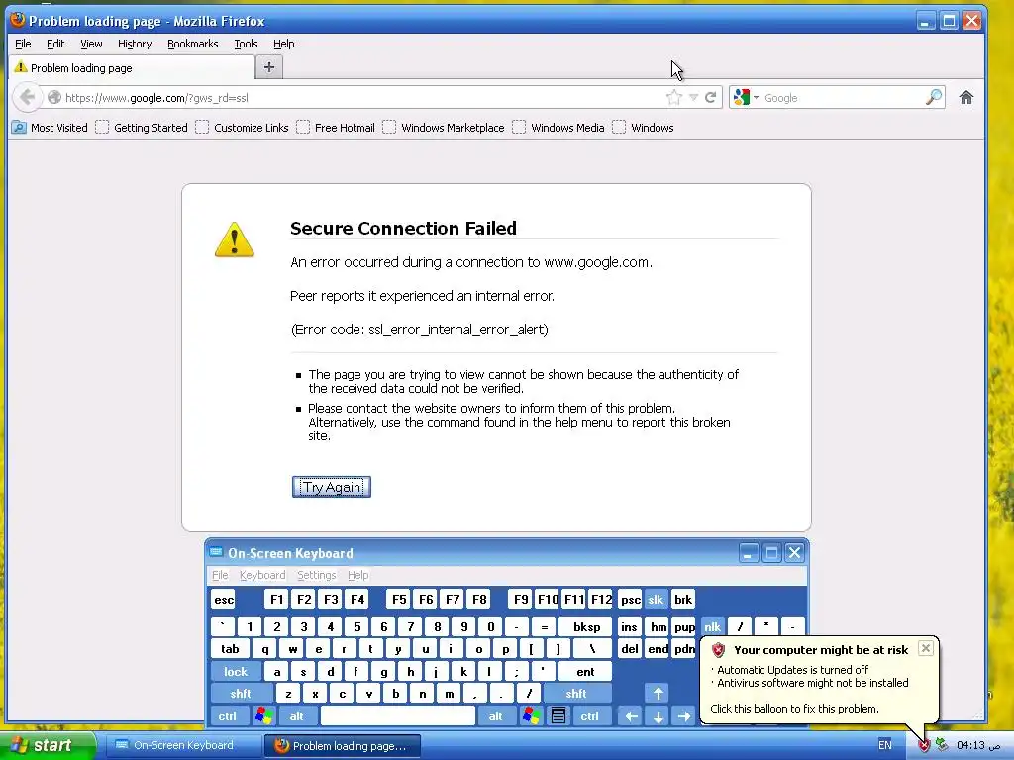The height and width of the screenshot is (760, 1014).
Task: Click the right arrow key on keyboard
Action: (684, 716)
